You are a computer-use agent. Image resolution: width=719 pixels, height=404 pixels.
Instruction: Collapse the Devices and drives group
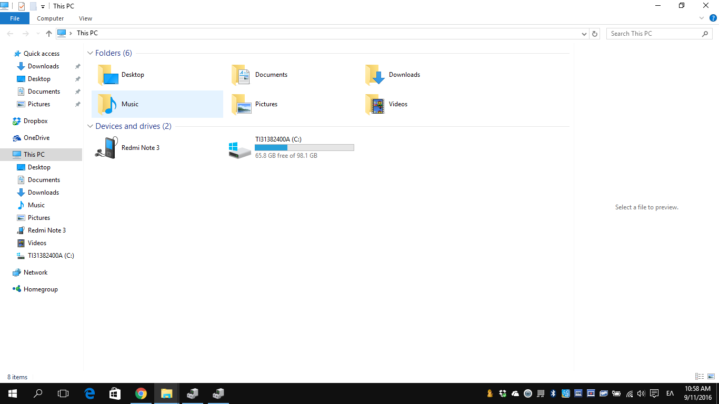(x=90, y=126)
